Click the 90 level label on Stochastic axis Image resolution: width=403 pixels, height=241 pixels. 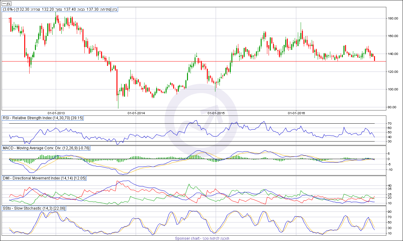[389, 212]
